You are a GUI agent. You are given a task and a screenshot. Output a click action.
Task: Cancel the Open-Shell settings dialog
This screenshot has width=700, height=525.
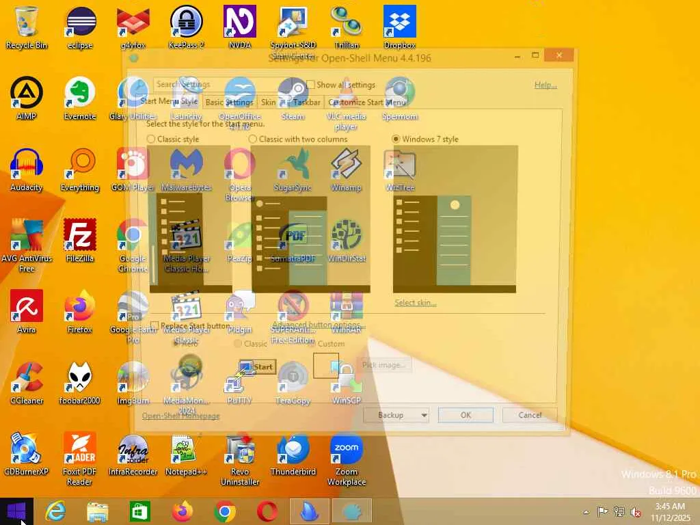pos(530,415)
